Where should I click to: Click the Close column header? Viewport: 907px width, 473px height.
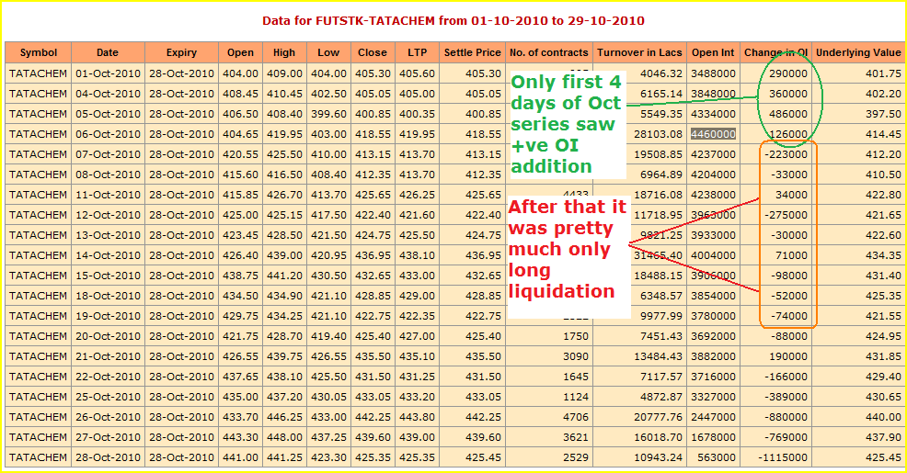coord(372,52)
